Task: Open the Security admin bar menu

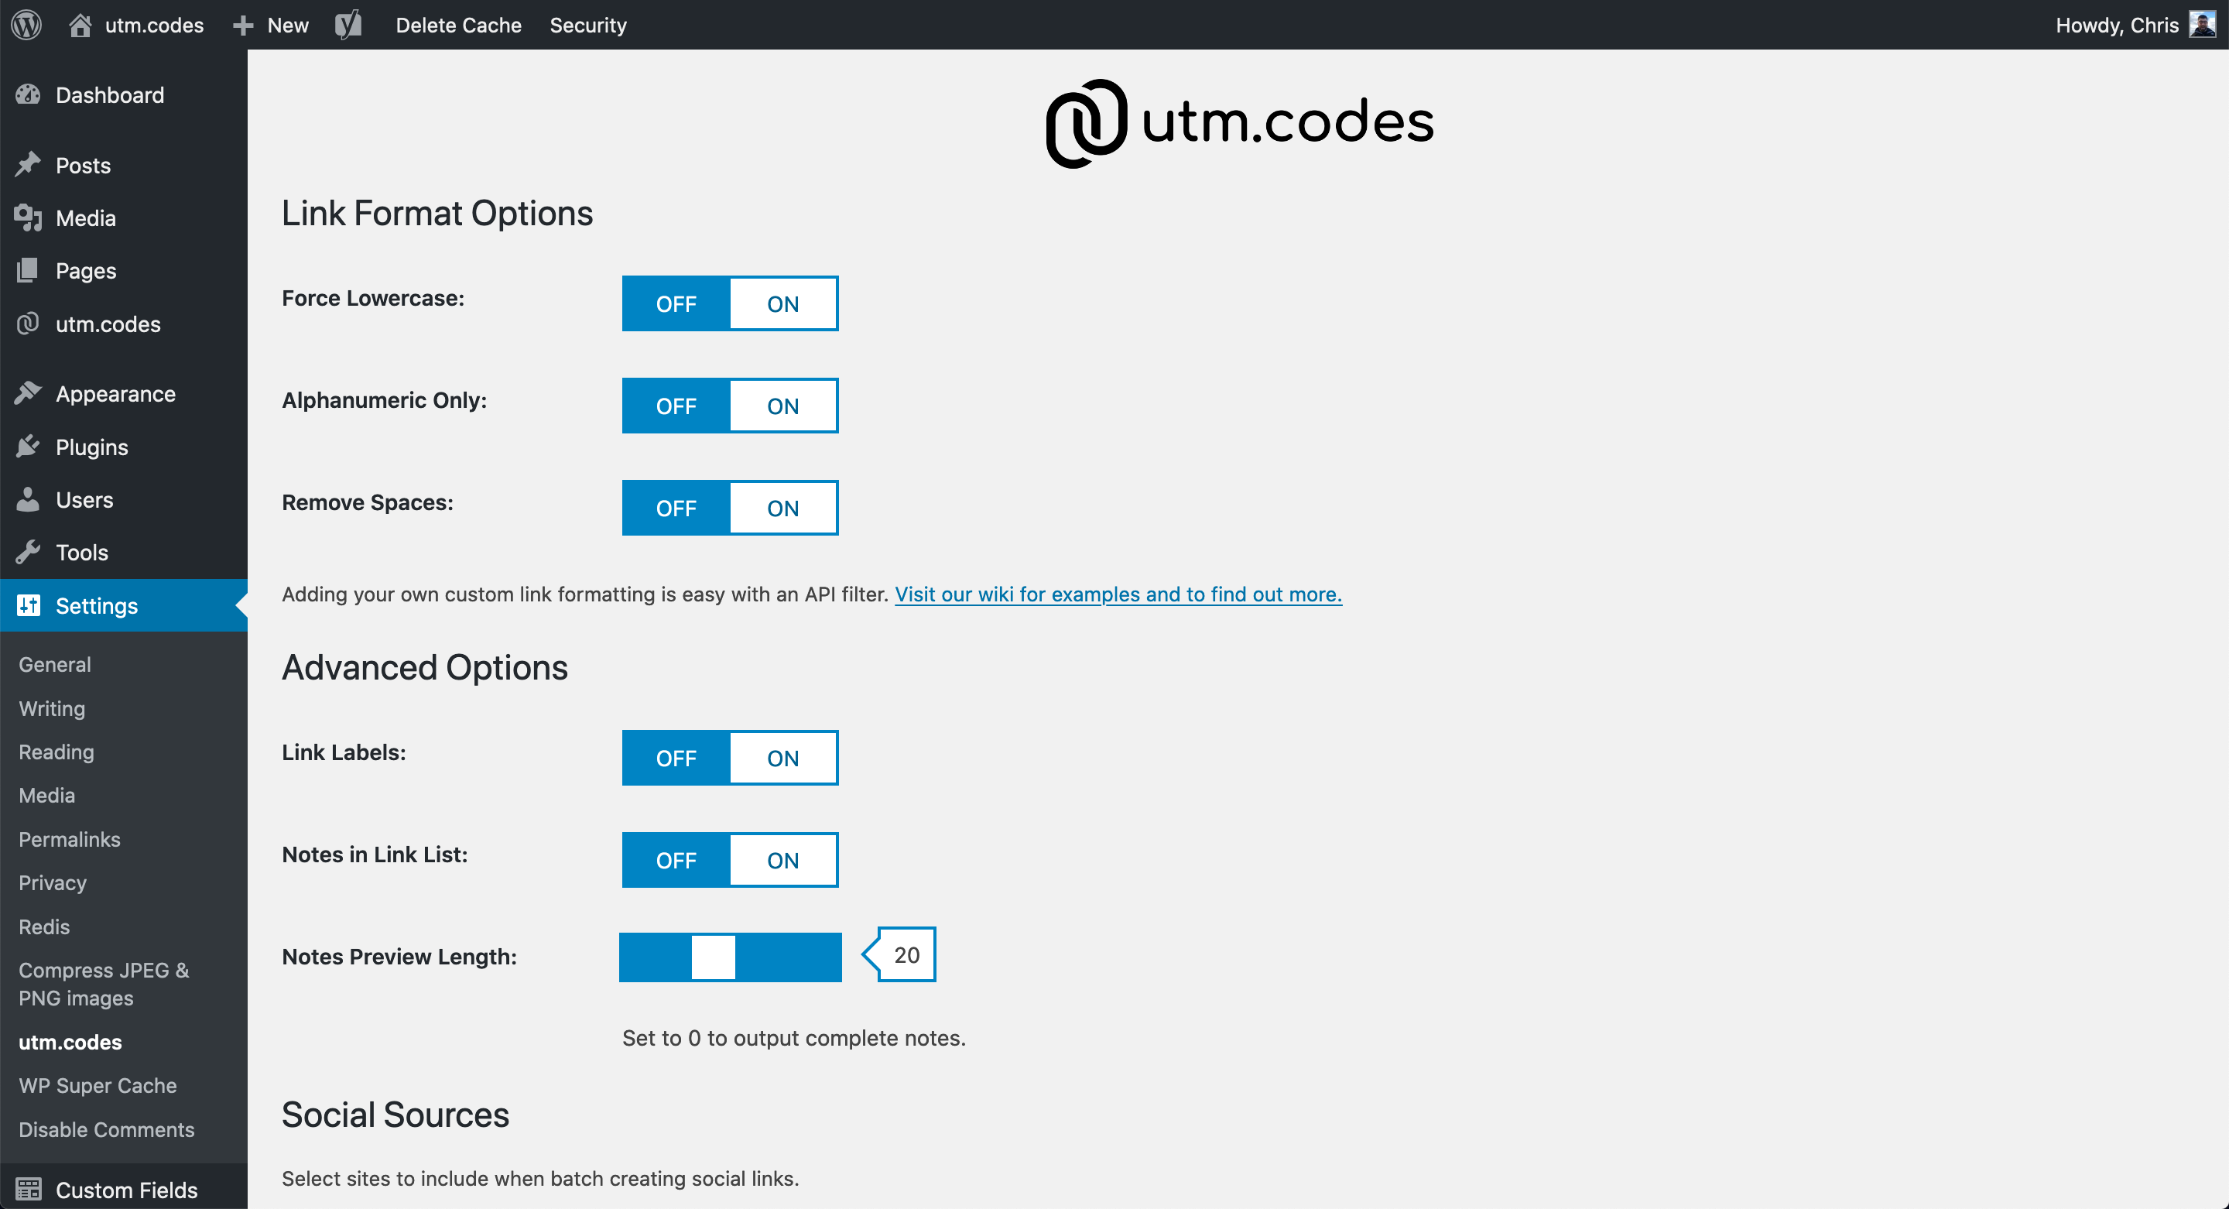Action: (588, 25)
